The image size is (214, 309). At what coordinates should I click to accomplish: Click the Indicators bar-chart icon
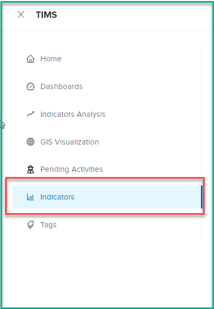click(x=30, y=197)
